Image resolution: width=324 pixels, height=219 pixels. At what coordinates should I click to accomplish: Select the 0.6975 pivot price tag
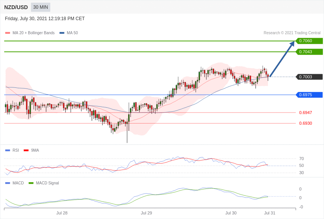point(309,95)
